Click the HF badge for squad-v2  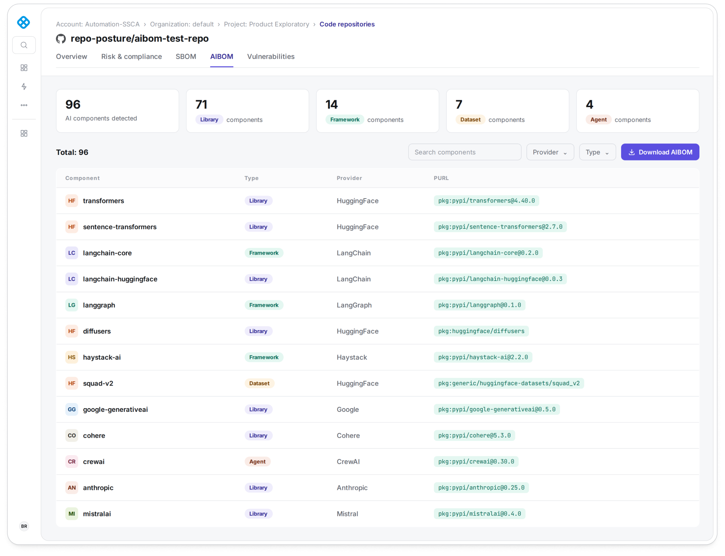coord(72,383)
